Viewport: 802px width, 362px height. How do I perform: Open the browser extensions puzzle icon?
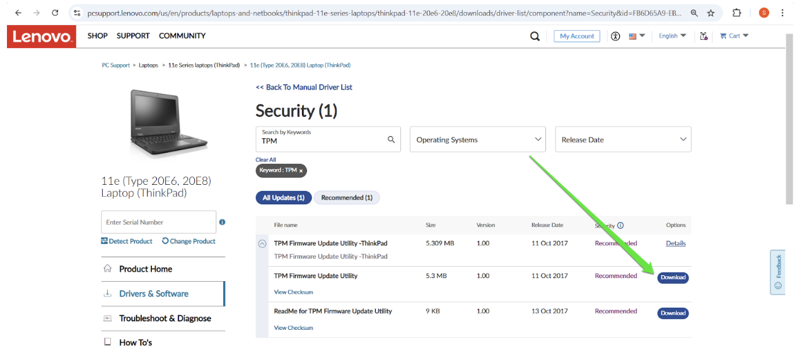pyautogui.click(x=736, y=13)
